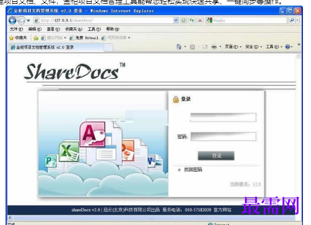
Task: Open the 网页快讯库 favorites link
Action: click(x=114, y=38)
